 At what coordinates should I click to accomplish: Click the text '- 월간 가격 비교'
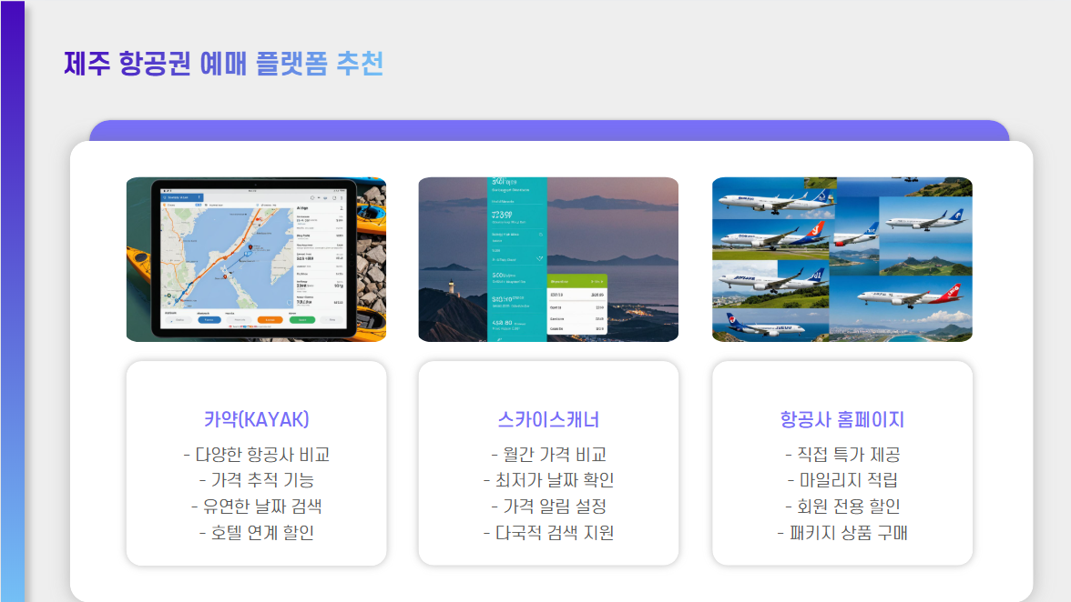tap(548, 455)
